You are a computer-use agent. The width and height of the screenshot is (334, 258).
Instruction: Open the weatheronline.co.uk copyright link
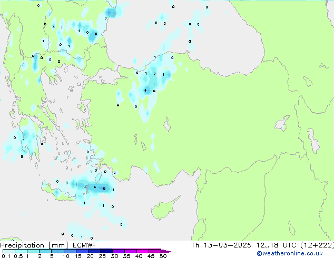point(289,253)
